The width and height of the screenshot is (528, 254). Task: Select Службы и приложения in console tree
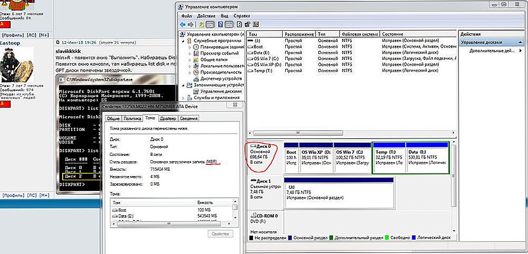click(217, 98)
